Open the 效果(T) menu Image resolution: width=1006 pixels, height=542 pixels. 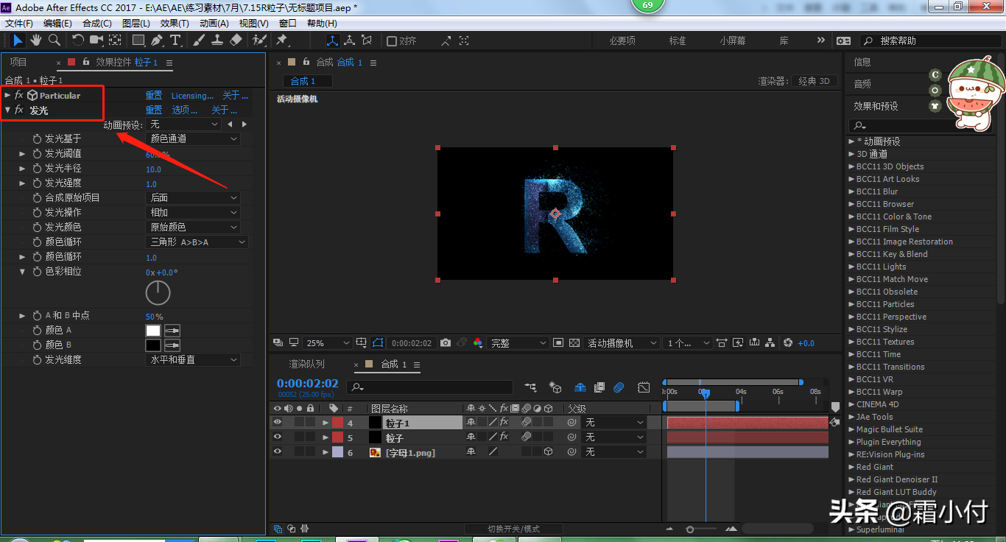click(x=175, y=24)
